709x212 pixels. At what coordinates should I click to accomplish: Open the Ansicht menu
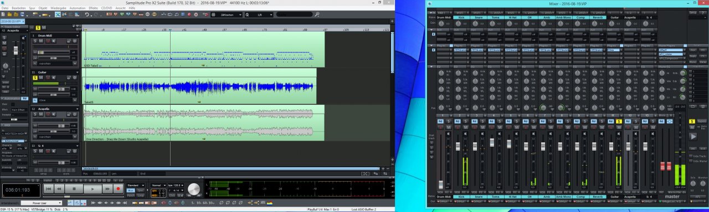click(x=120, y=8)
